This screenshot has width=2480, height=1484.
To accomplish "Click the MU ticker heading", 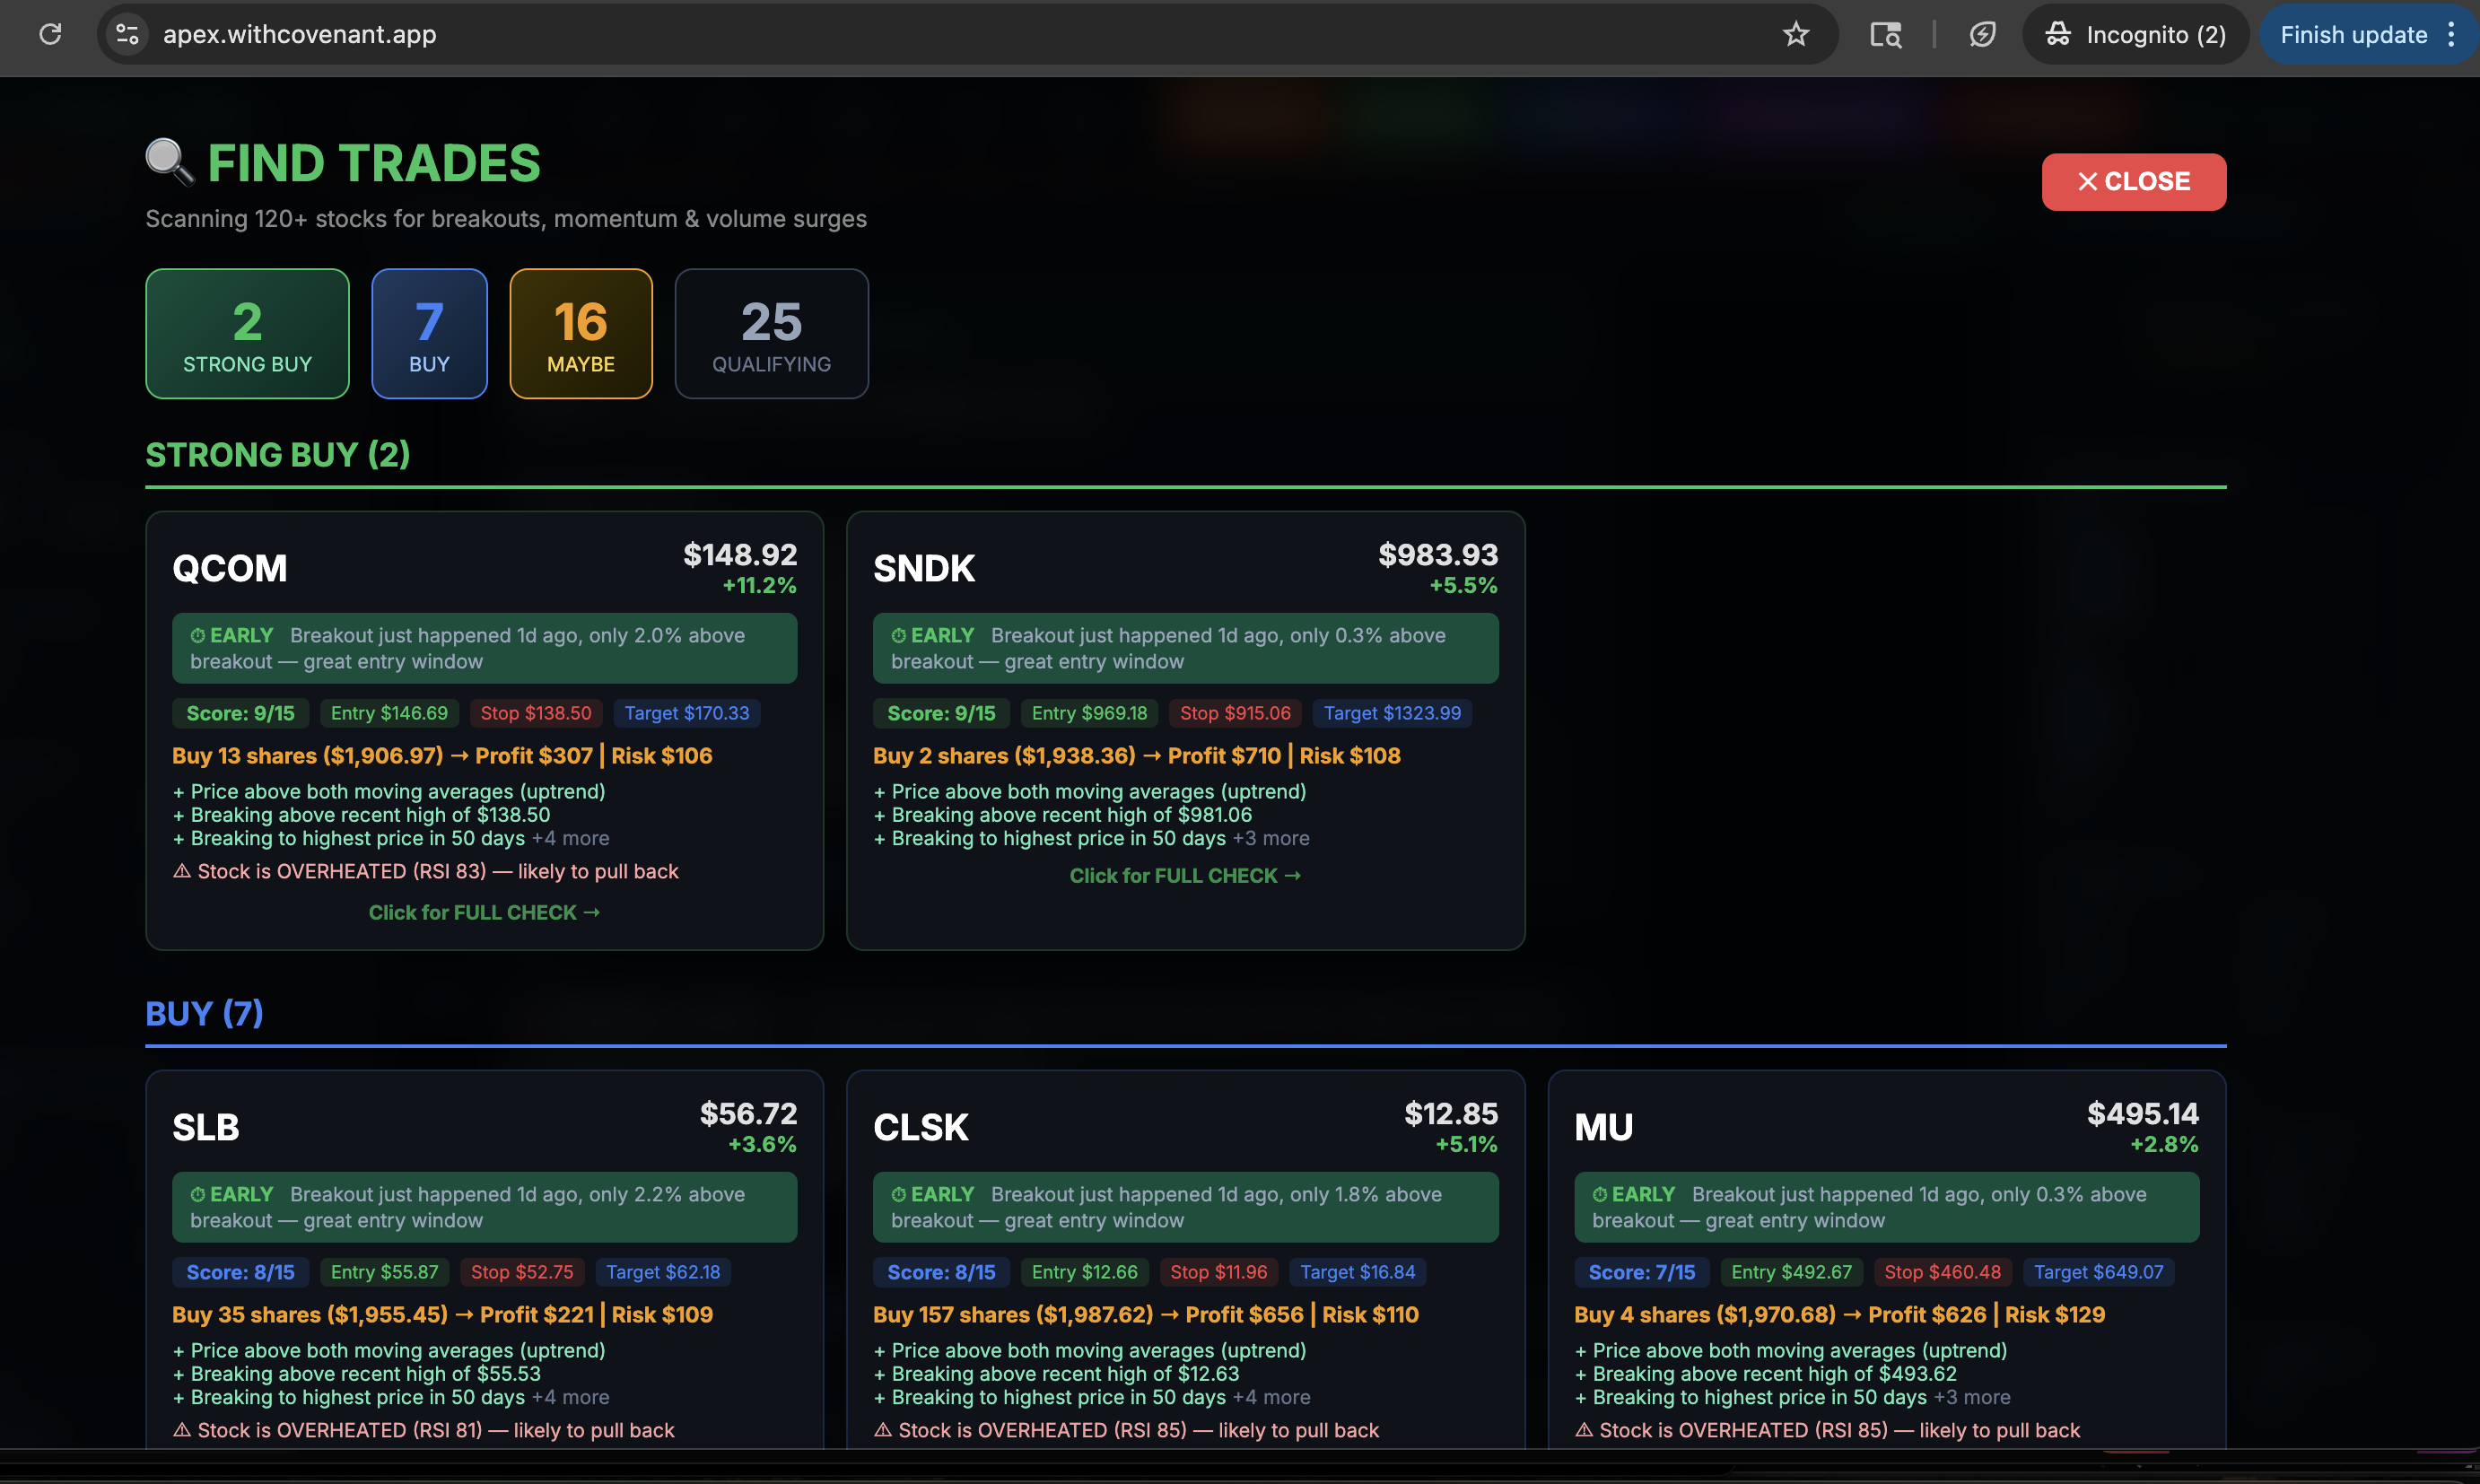I will [x=1603, y=1127].
